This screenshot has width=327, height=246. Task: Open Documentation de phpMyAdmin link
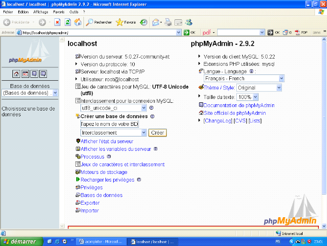coord(239,105)
